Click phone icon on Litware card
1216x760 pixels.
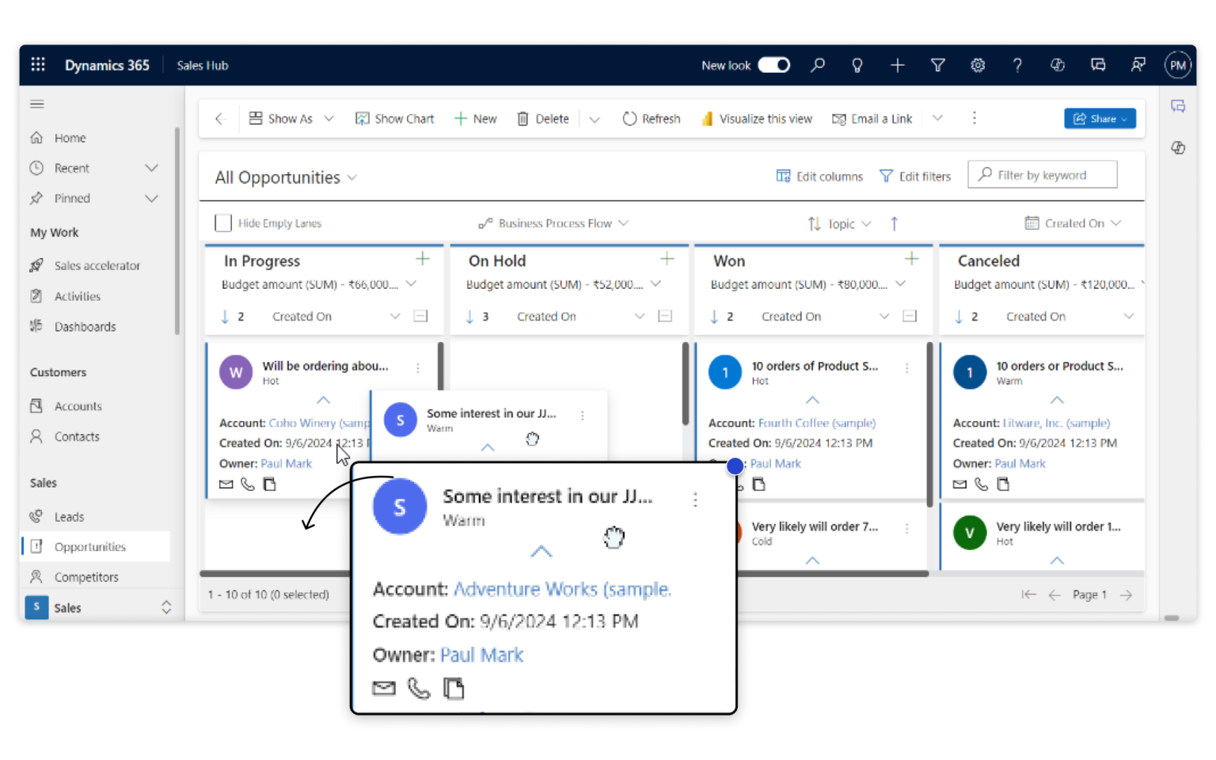tap(982, 484)
